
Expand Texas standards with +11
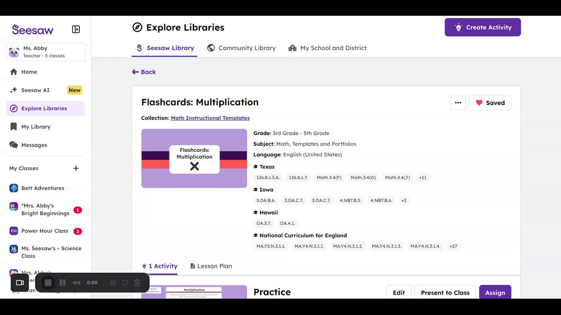(x=423, y=178)
